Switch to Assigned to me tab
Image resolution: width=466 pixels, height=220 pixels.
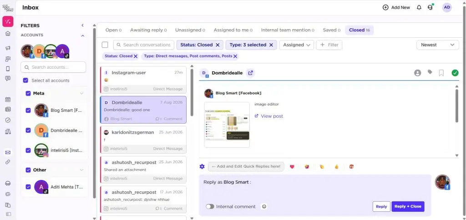point(233,30)
